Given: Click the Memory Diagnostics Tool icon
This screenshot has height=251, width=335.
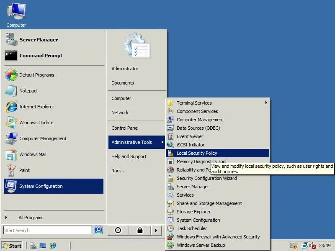Looking at the screenshot, I should coord(170,161).
